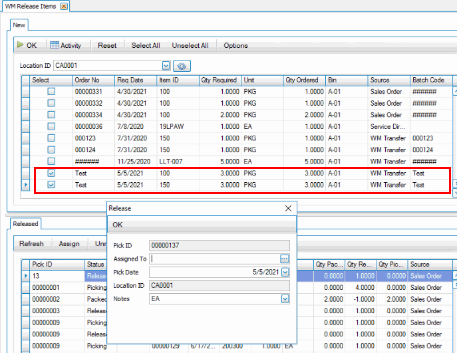Open the Activity grid view
The width and height of the screenshot is (457, 353).
click(x=65, y=45)
